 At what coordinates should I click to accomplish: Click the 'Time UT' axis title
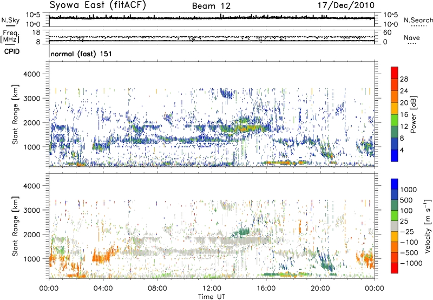[x=212, y=297]
